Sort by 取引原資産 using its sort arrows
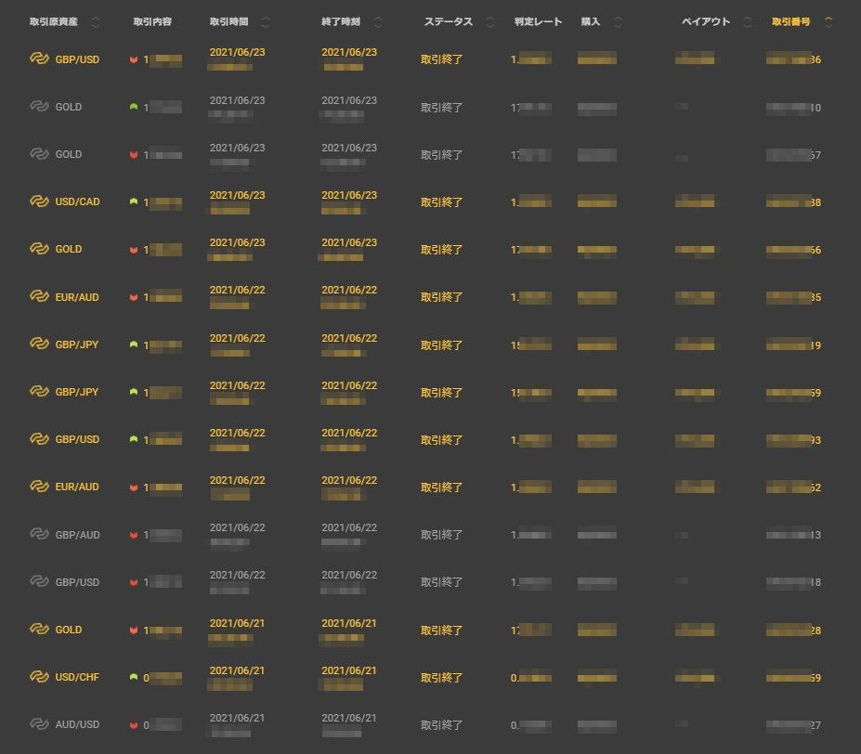 pos(96,22)
